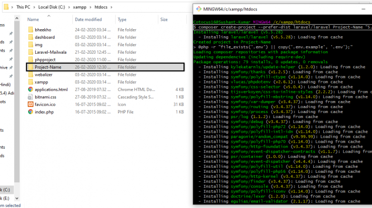
Task: Expand chevron after htdocs in breadcrumb
Action: [111, 8]
